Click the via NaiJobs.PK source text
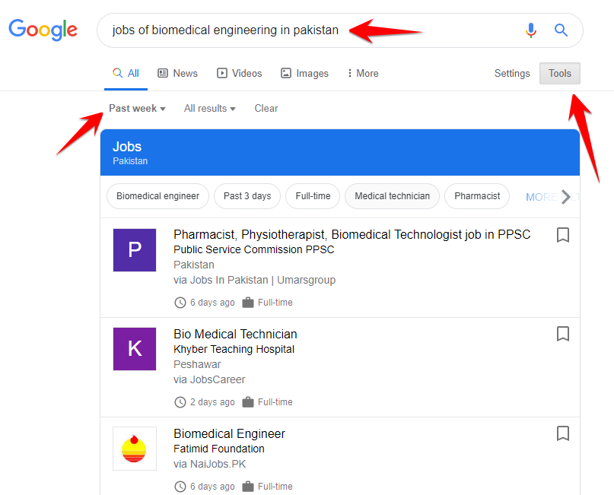614x495 pixels. point(209,464)
